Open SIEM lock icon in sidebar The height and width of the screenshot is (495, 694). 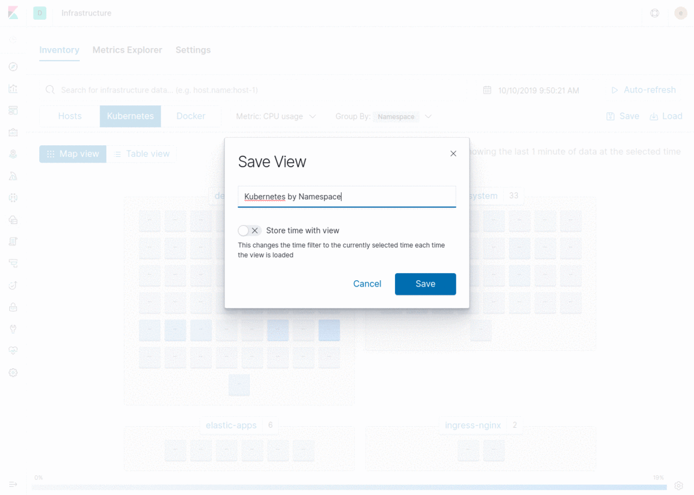pos(13,307)
